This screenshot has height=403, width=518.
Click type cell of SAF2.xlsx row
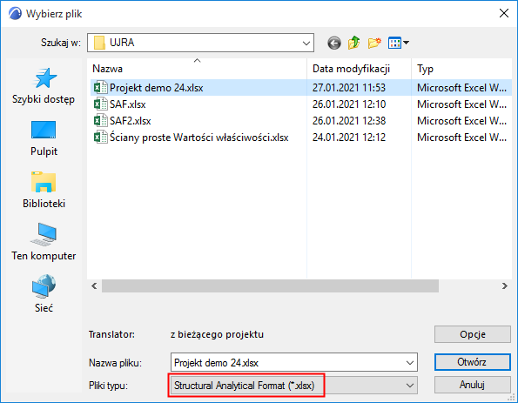click(x=461, y=121)
